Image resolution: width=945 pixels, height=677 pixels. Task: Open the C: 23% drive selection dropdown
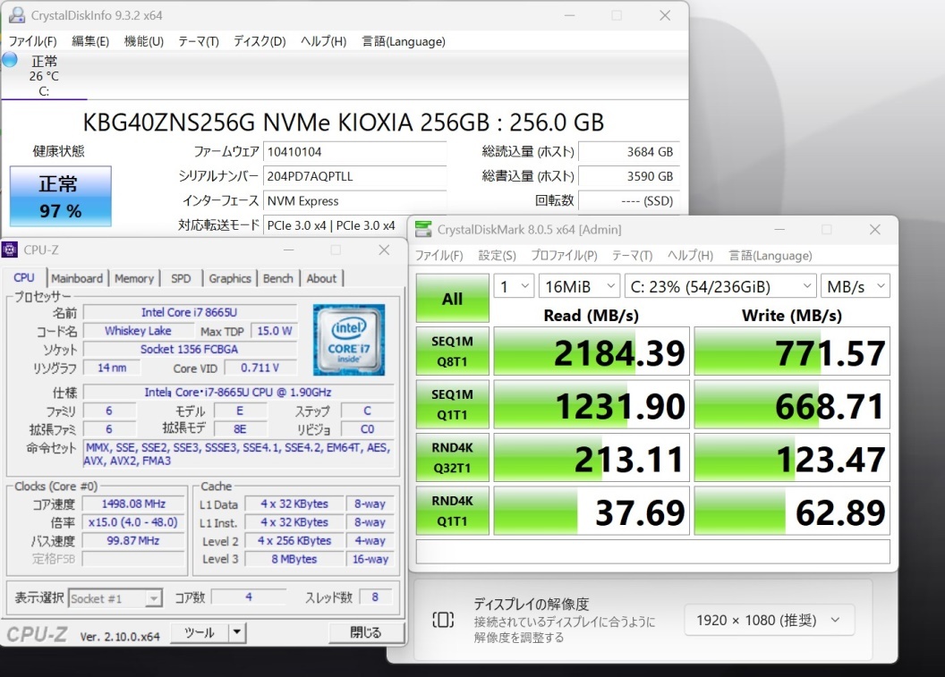point(720,287)
